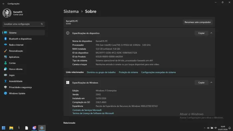Image resolution: width=233 pixels, height=131 pixels.
Task: Open the dark app icon beside File Explorer
Action: point(19,128)
